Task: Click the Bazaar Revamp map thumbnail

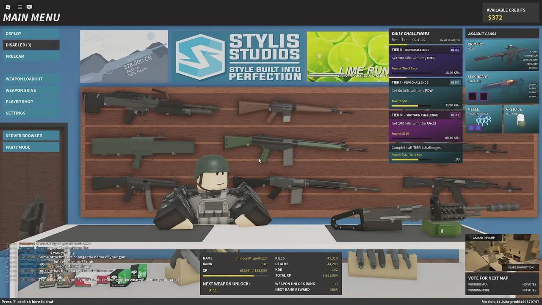Action: pyautogui.click(x=502, y=253)
